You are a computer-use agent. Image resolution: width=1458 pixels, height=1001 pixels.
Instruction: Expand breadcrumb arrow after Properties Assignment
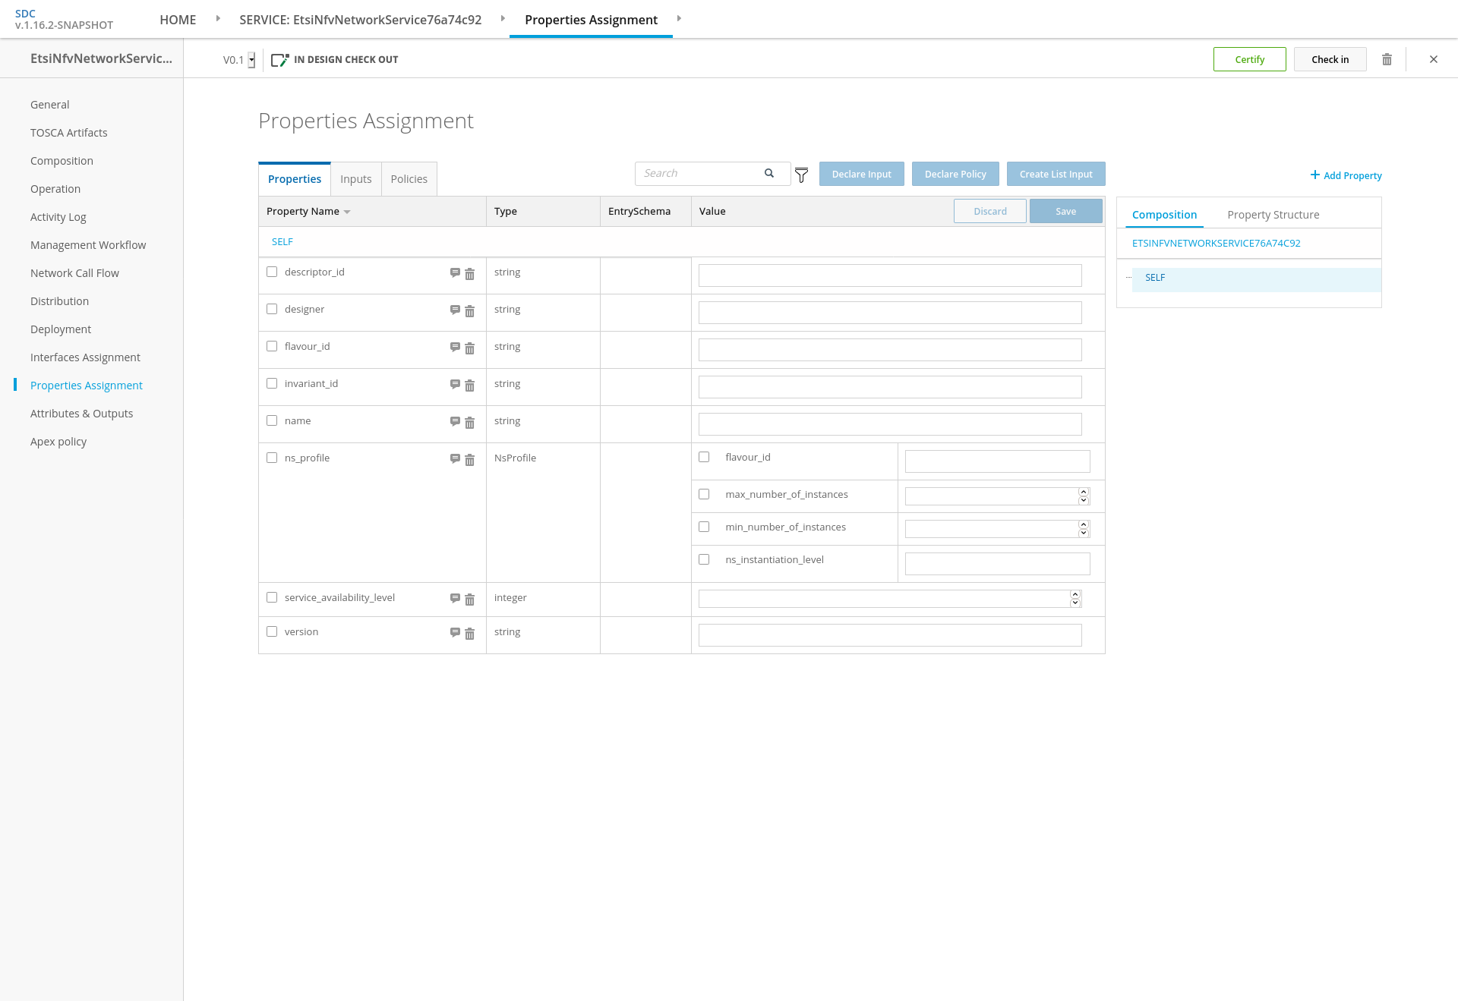pos(679,18)
